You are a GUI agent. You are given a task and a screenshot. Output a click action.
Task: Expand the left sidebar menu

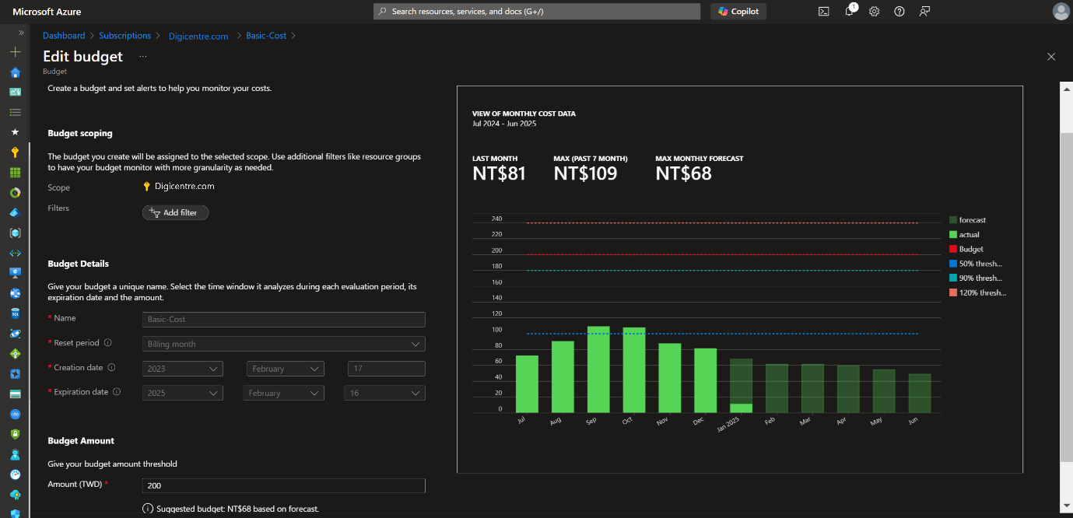[x=21, y=33]
